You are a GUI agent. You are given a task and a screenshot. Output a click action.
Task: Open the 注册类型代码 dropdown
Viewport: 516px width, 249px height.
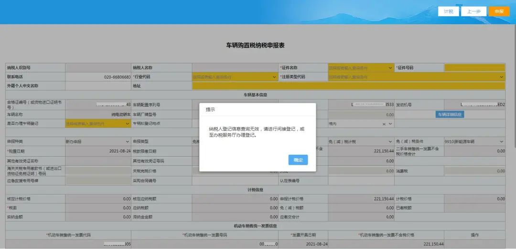point(417,77)
